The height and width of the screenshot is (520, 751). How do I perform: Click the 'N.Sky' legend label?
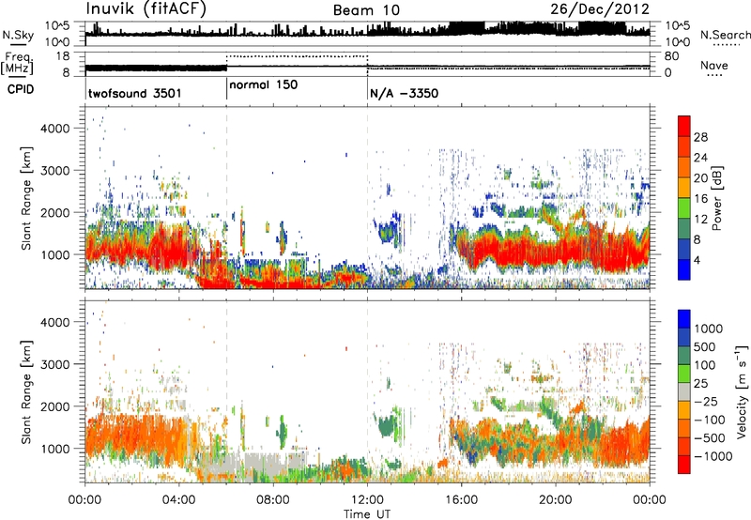[18, 35]
